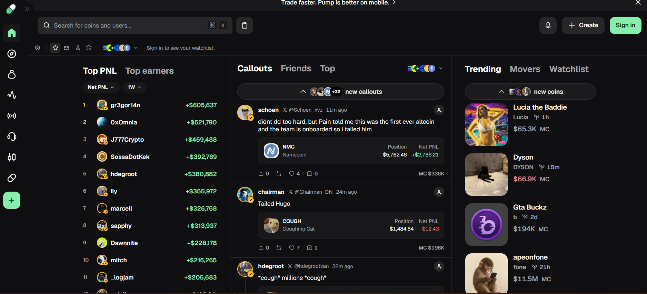This screenshot has height=294, width=647.
Task: Open gr3gor14n leaderboard row
Action: point(150,105)
